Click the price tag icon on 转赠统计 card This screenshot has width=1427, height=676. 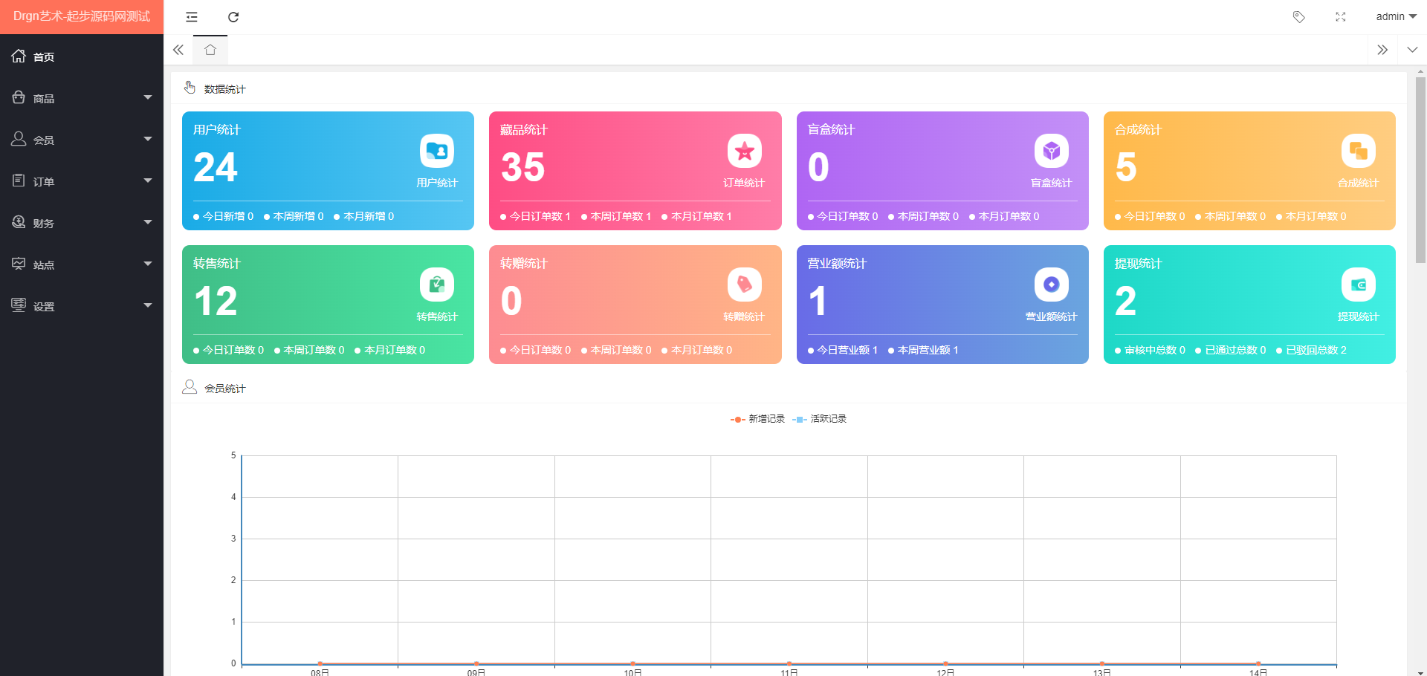[x=744, y=285]
